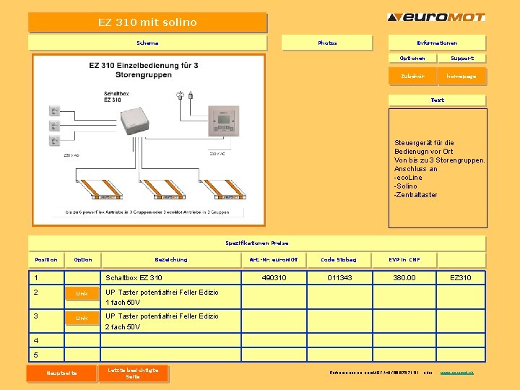Image resolution: width=520 pixels, height=390 pixels.
Task: Click the Position column header
Action: [46, 260]
